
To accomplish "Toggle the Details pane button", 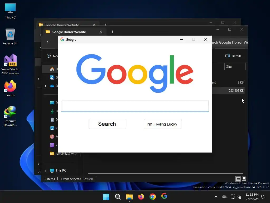I will [x=233, y=56].
